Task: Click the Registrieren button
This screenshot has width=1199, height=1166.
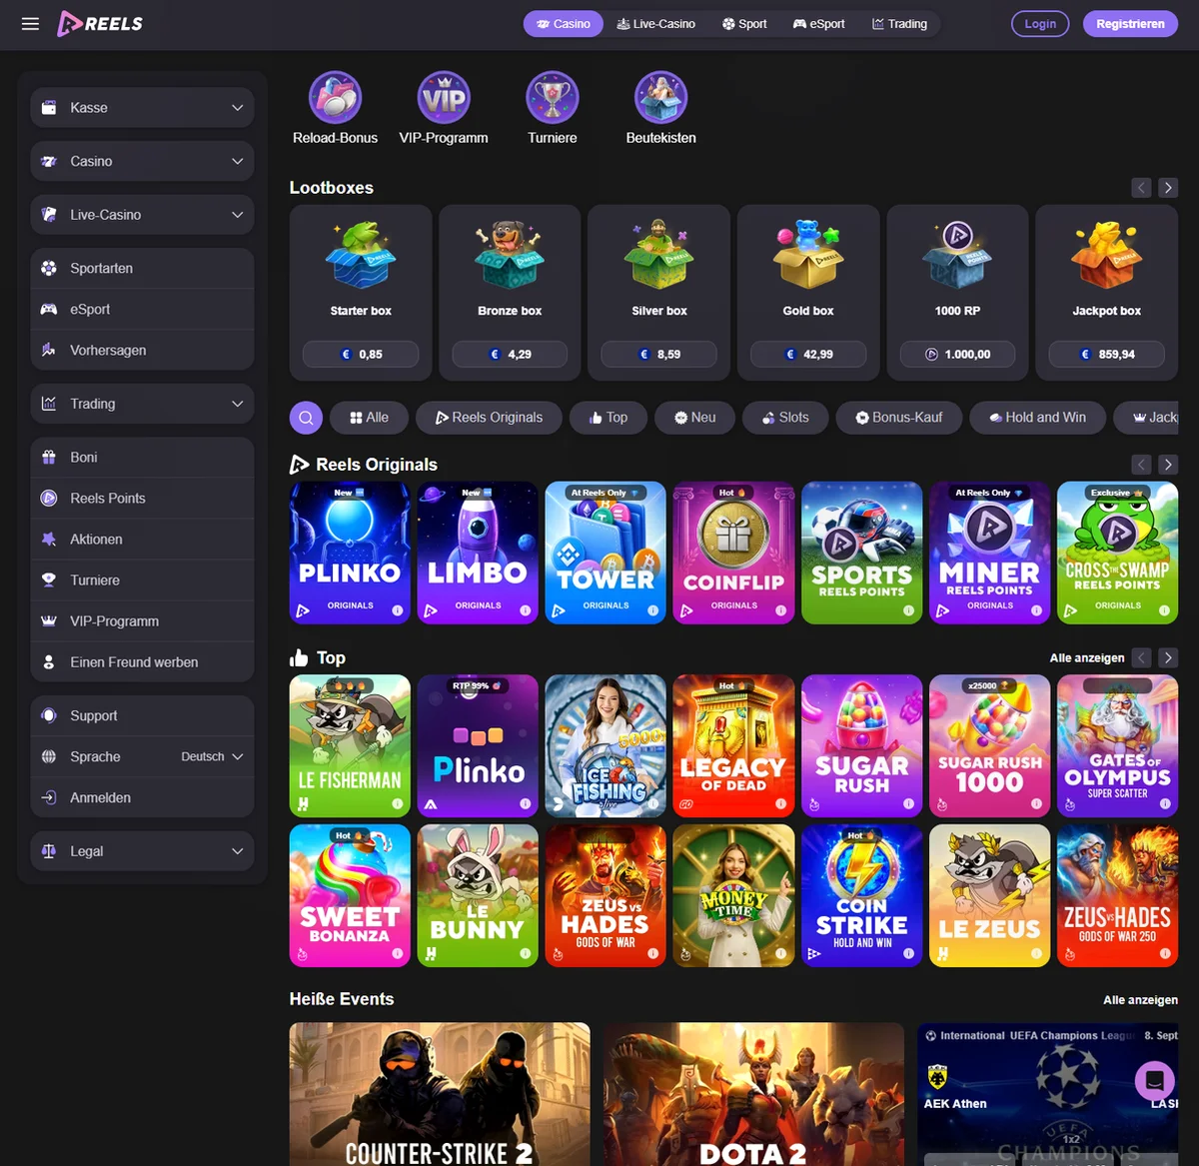Action: 1130,24
